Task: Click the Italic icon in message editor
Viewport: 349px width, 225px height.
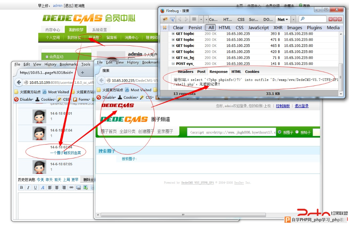Action: [x=28, y=188]
